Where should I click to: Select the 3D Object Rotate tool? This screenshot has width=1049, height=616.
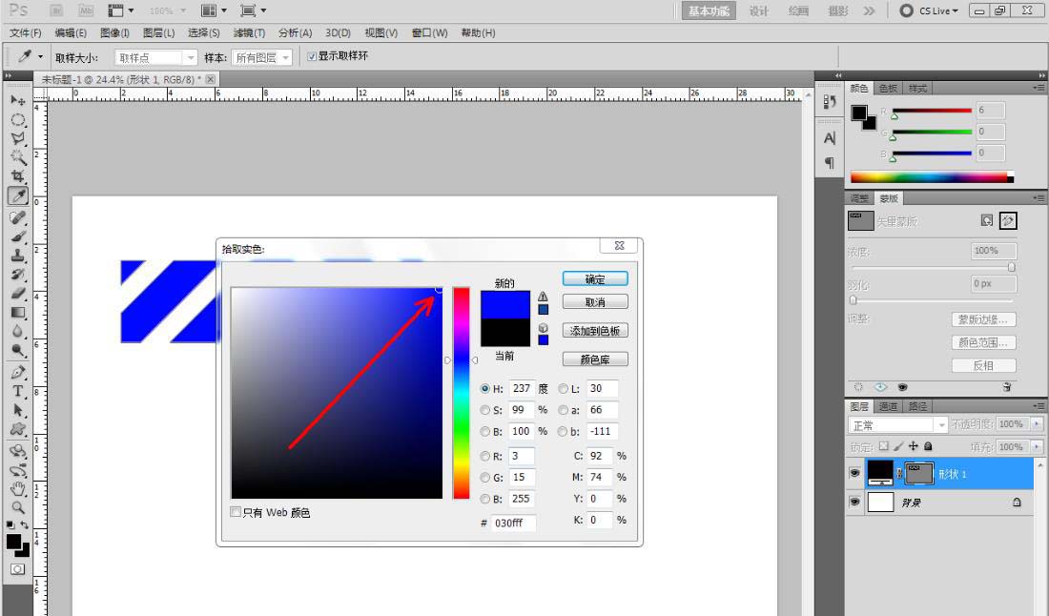(x=17, y=451)
